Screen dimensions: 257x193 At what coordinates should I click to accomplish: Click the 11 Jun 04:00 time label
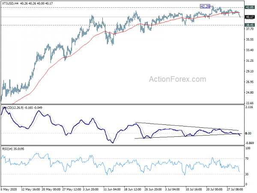click(112, 189)
